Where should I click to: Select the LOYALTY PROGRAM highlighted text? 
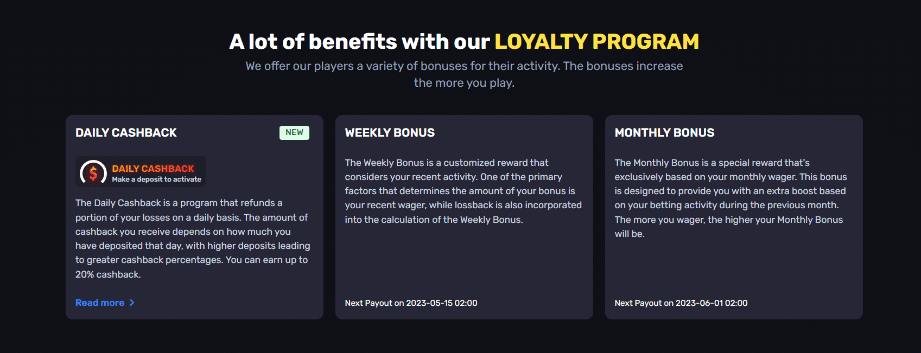tap(596, 41)
